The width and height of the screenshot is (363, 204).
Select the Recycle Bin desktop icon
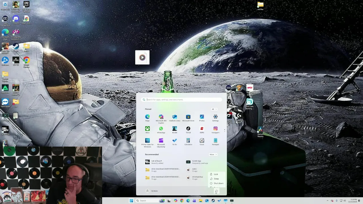tap(5, 6)
